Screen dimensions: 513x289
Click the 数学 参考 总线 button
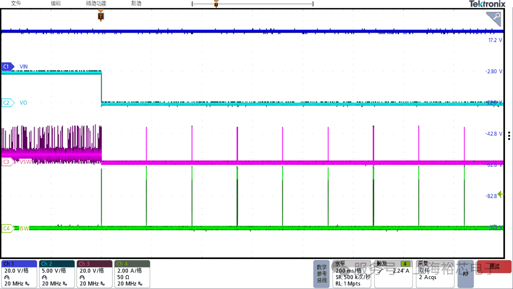(322, 274)
